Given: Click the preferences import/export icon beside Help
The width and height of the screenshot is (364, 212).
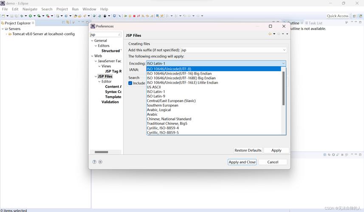Looking at the screenshot, I should click(100, 162).
